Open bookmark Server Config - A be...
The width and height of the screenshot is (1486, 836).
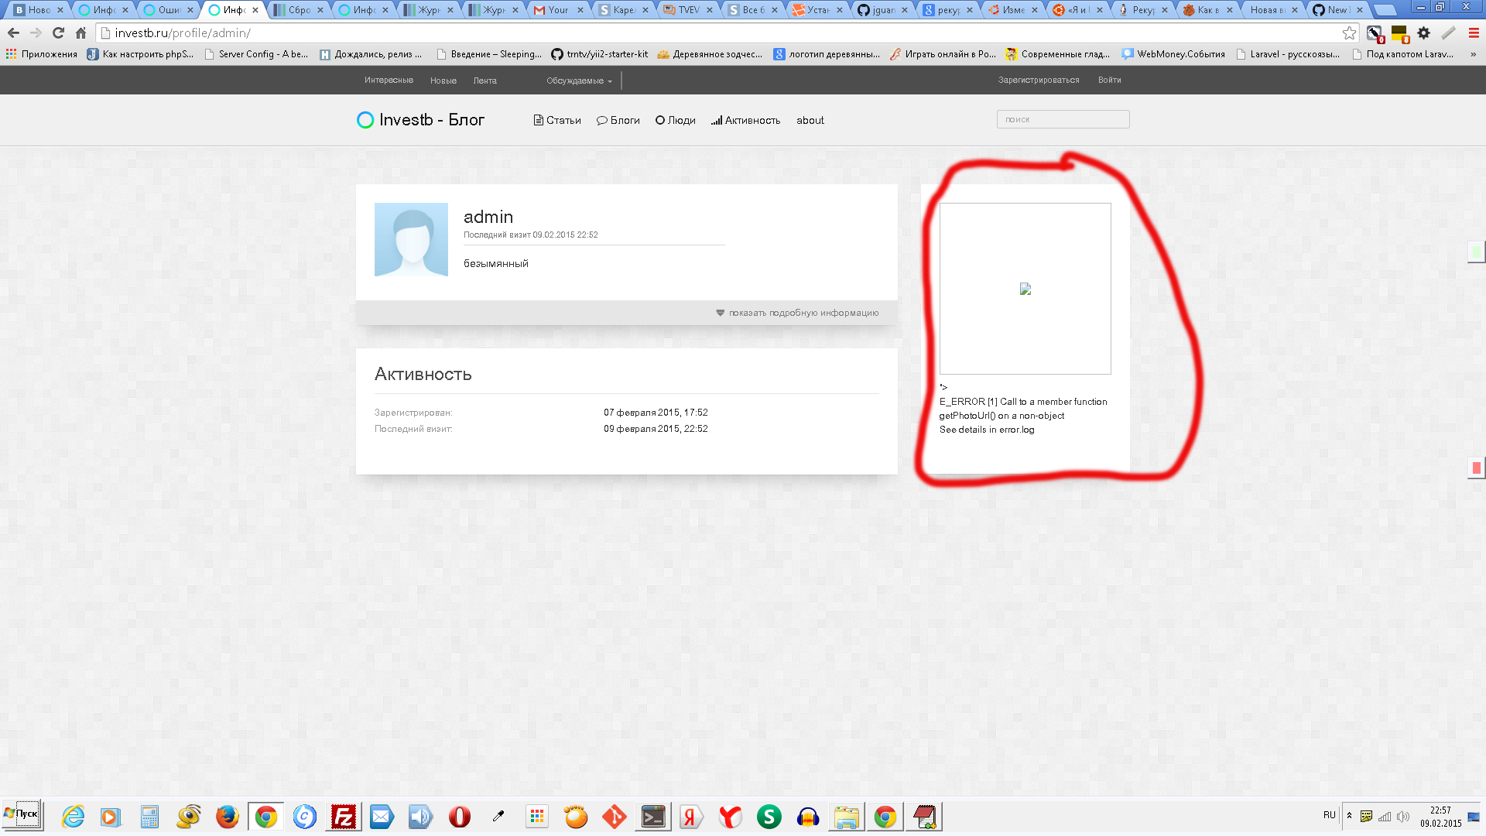tap(256, 54)
